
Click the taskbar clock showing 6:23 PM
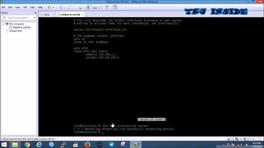257,145
